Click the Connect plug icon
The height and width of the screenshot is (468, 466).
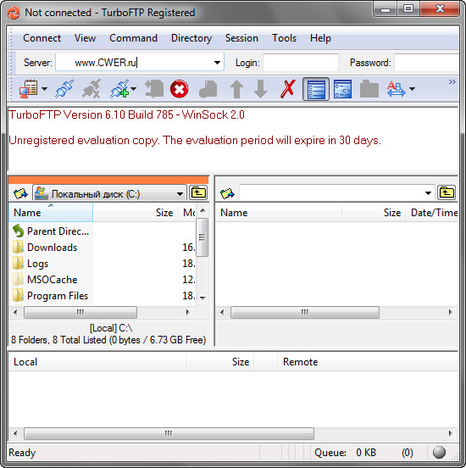click(64, 89)
